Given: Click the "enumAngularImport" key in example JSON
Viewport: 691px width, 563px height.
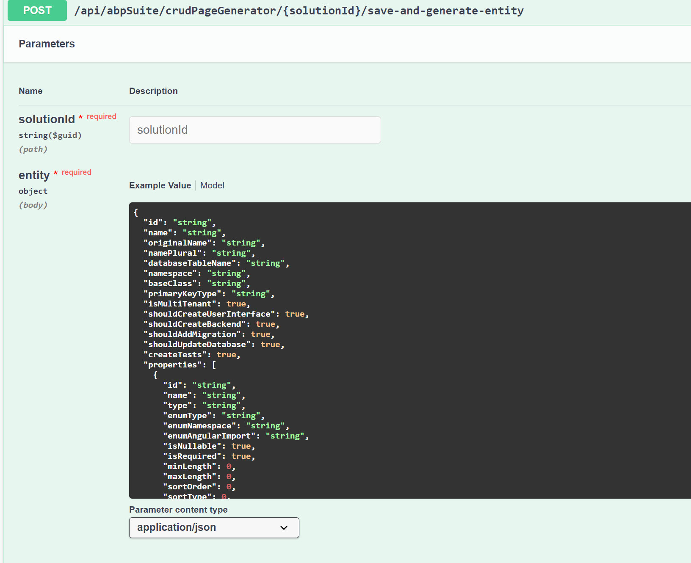Looking at the screenshot, I should click(209, 436).
